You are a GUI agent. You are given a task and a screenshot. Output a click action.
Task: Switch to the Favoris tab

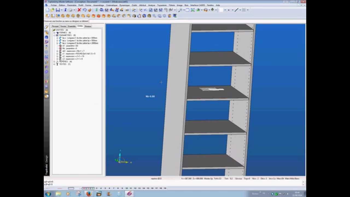(63, 26)
